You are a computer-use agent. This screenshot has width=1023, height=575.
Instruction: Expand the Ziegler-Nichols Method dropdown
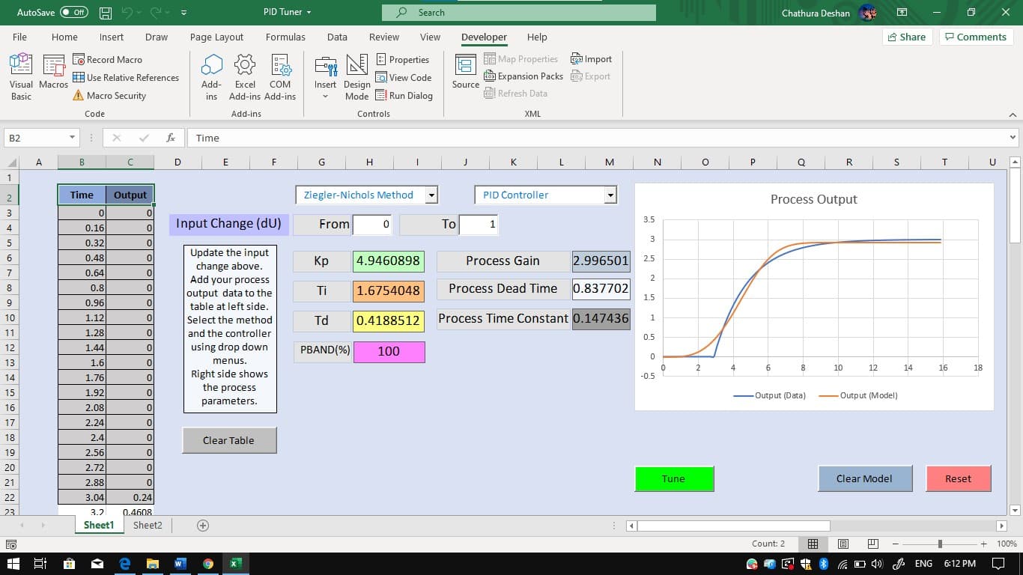[x=431, y=195]
